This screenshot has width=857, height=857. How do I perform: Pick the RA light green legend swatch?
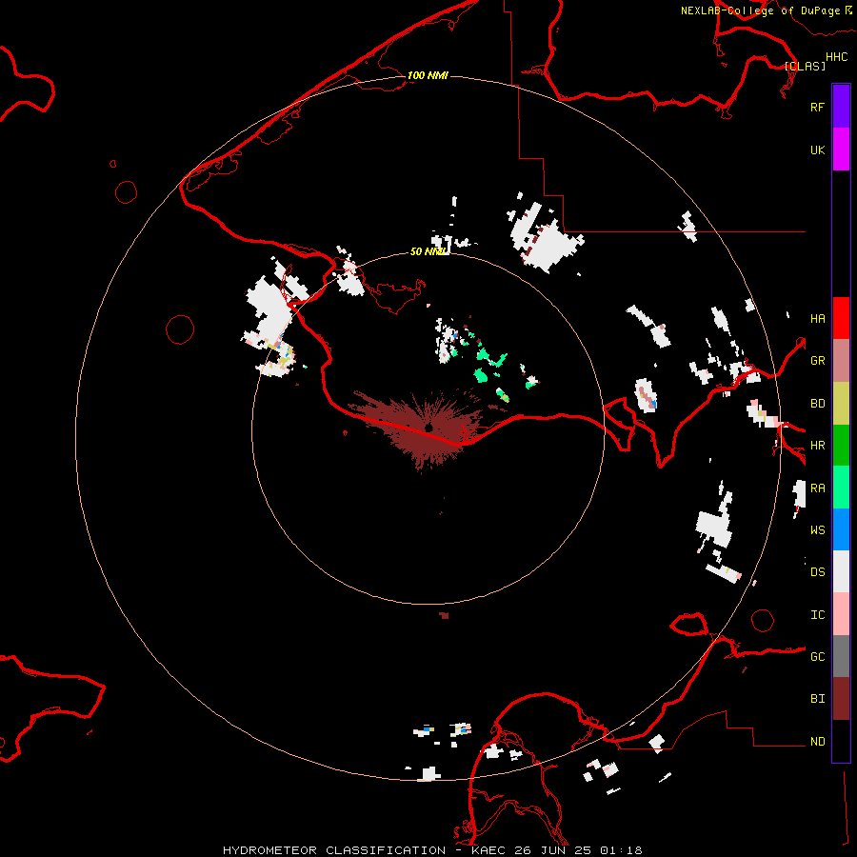tap(841, 488)
